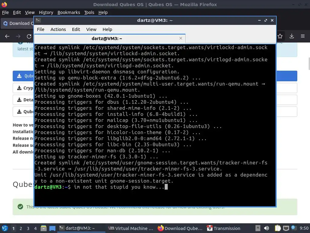Open Firefox downloads panel
310x233 pixels.
[x=292, y=36]
